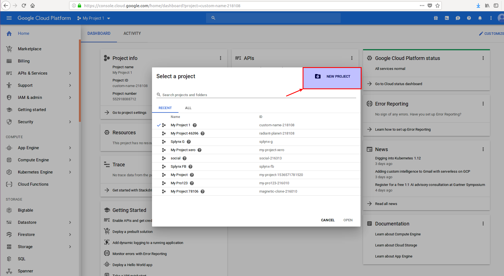Select My Project 46396 row
The width and height of the screenshot is (504, 276).
pyautogui.click(x=256, y=133)
